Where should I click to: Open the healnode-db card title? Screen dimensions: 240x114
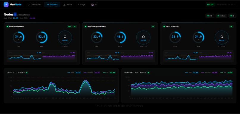[x=172, y=26]
